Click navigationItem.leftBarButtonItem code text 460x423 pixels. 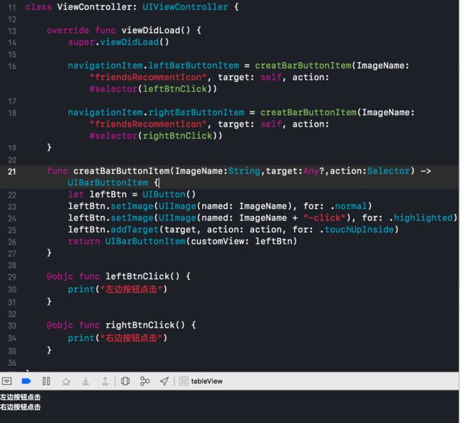(154, 66)
